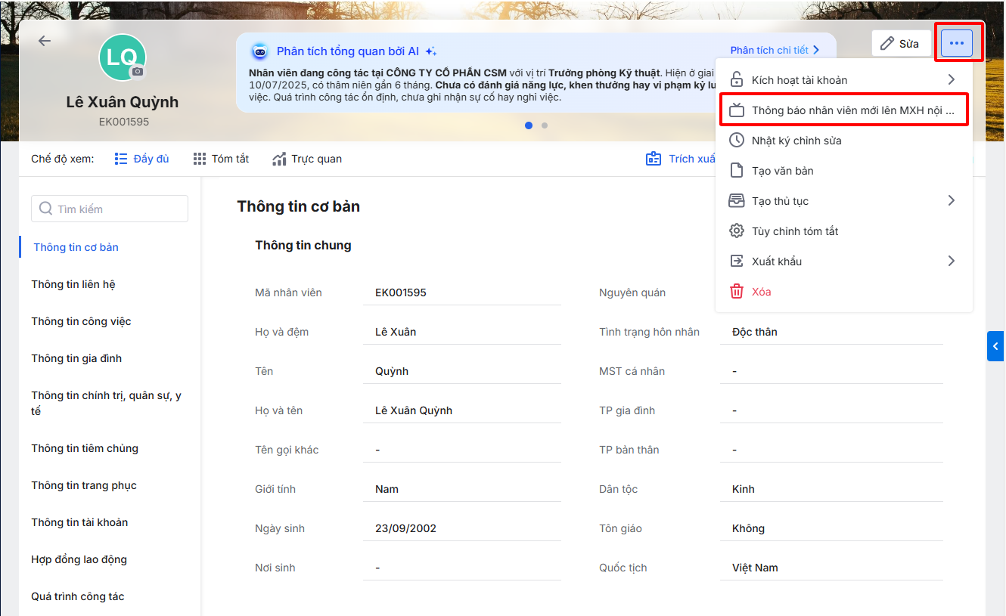The height and width of the screenshot is (616, 1006).
Task: Expand Xuất khẩu submenu
Action: point(951,262)
